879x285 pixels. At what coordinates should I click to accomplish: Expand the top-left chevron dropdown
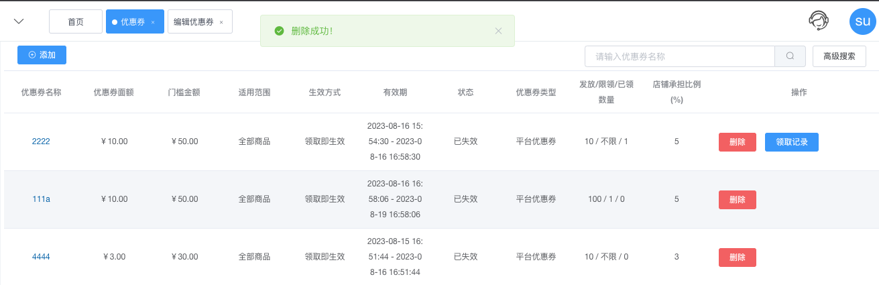click(19, 21)
